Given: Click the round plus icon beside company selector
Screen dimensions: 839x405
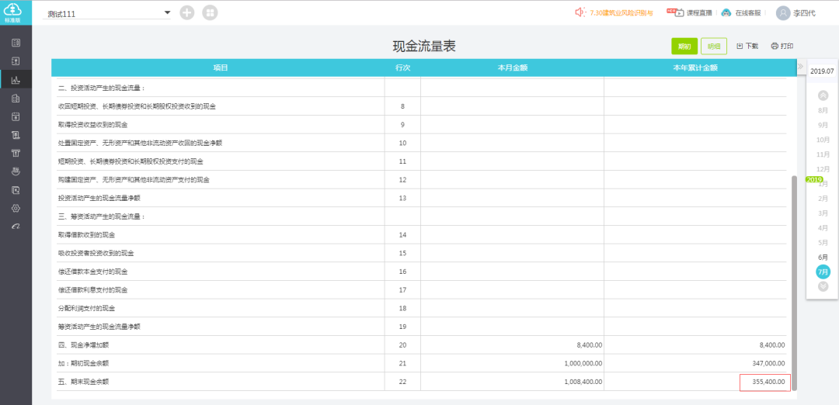Looking at the screenshot, I should 187,13.
